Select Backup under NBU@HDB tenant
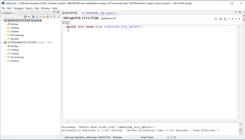Viewport: 245px width, 140px height. click(x=14, y=24)
